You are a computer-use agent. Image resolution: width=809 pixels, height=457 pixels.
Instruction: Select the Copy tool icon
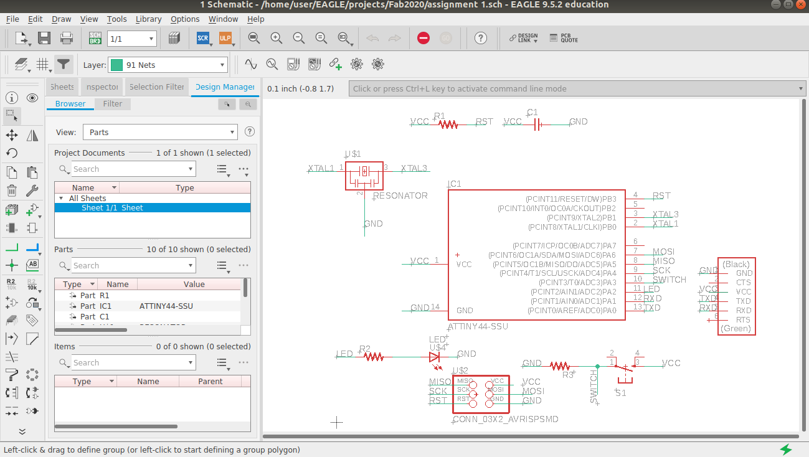12,172
